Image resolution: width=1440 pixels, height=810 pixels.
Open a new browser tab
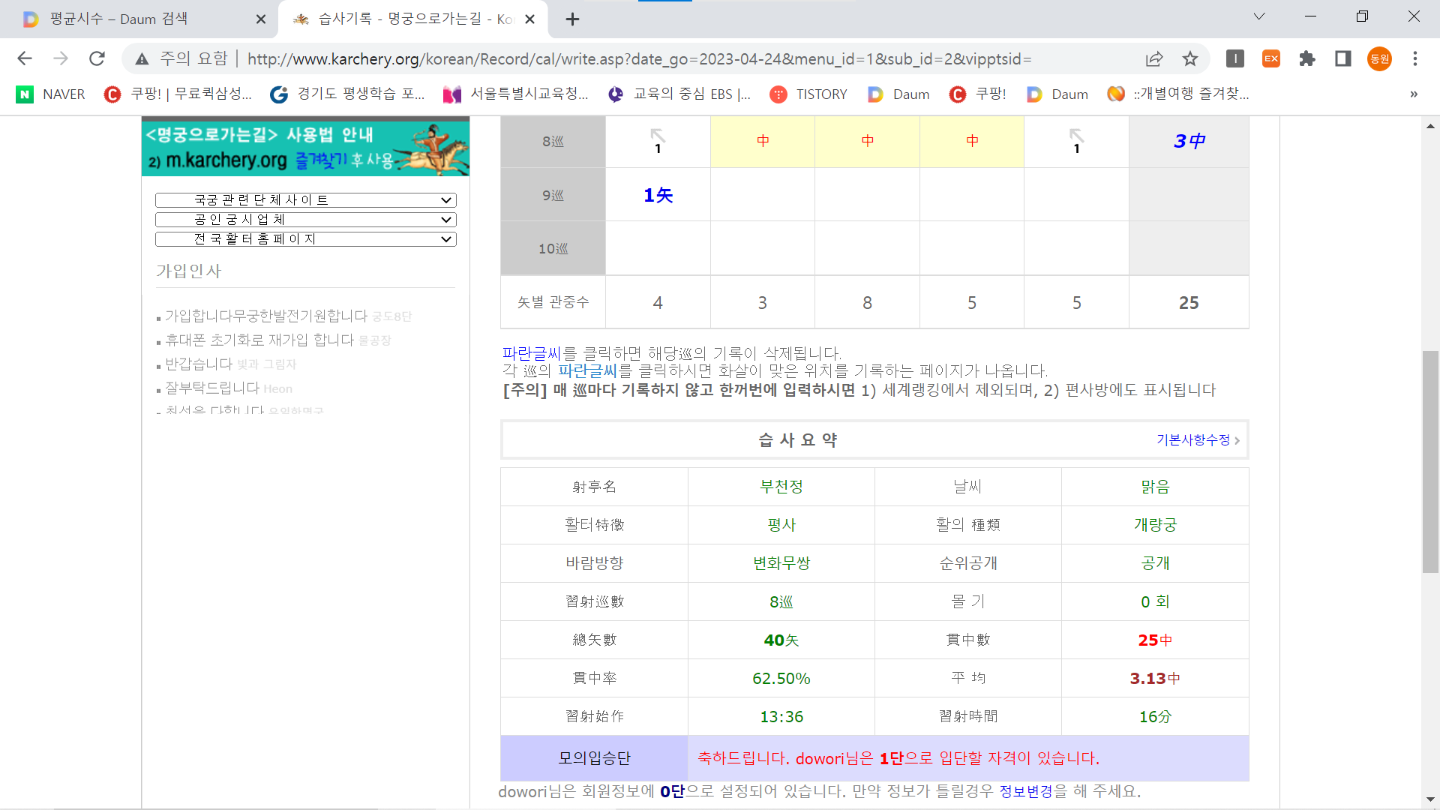pyautogui.click(x=572, y=19)
